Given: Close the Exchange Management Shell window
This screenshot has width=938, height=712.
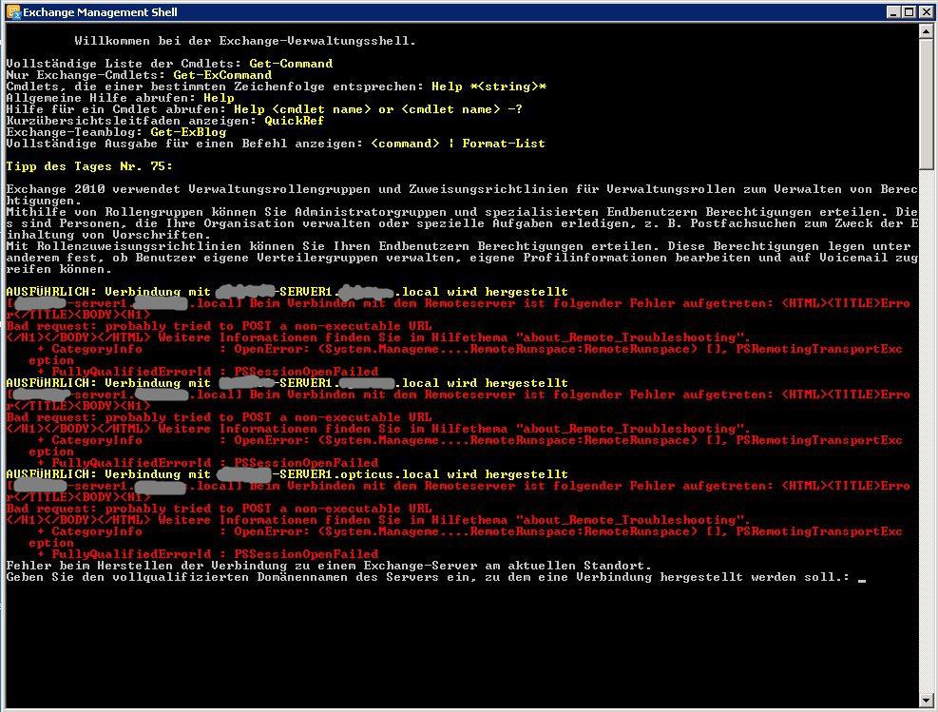Looking at the screenshot, I should [x=926, y=12].
